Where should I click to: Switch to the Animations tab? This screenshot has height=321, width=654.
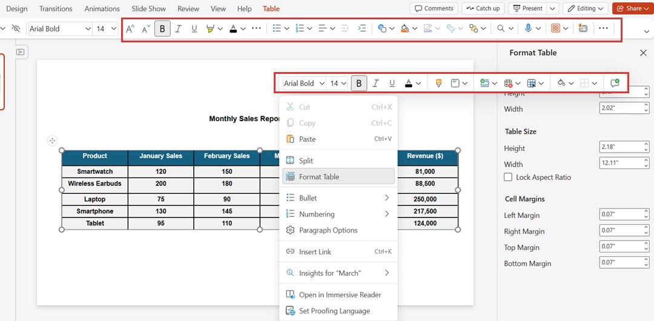pyautogui.click(x=102, y=8)
